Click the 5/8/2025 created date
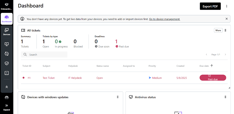 click(x=181, y=78)
